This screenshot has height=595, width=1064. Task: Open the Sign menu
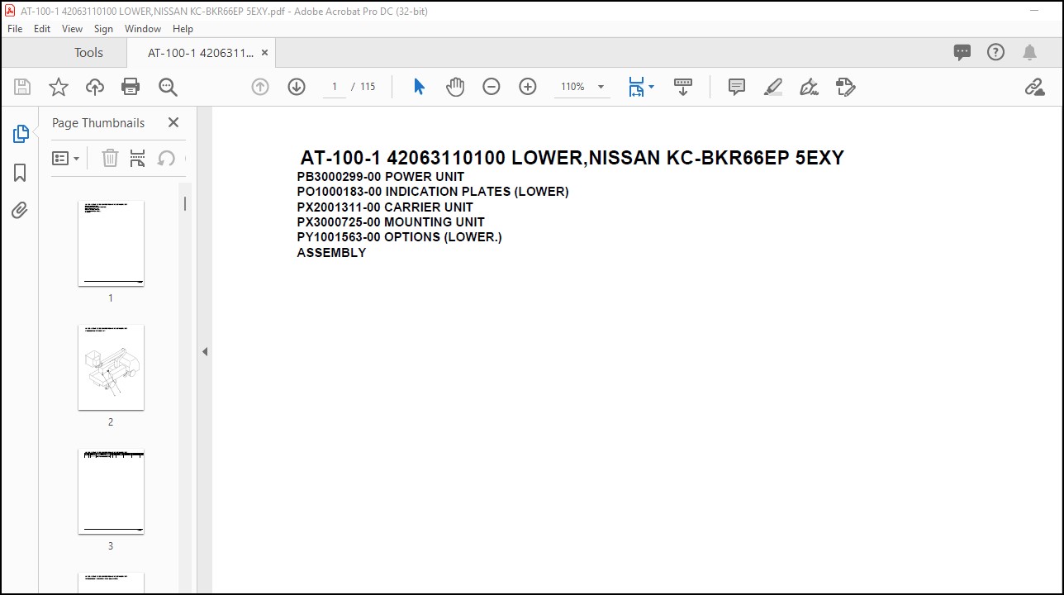coord(103,28)
